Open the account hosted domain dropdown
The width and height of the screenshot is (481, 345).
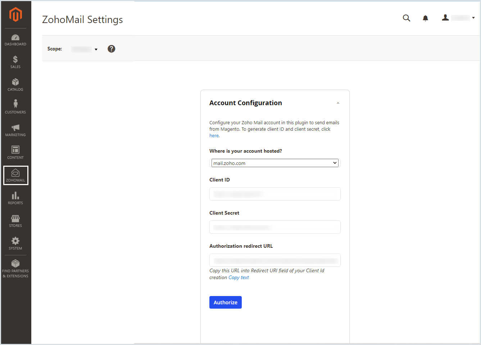point(275,163)
